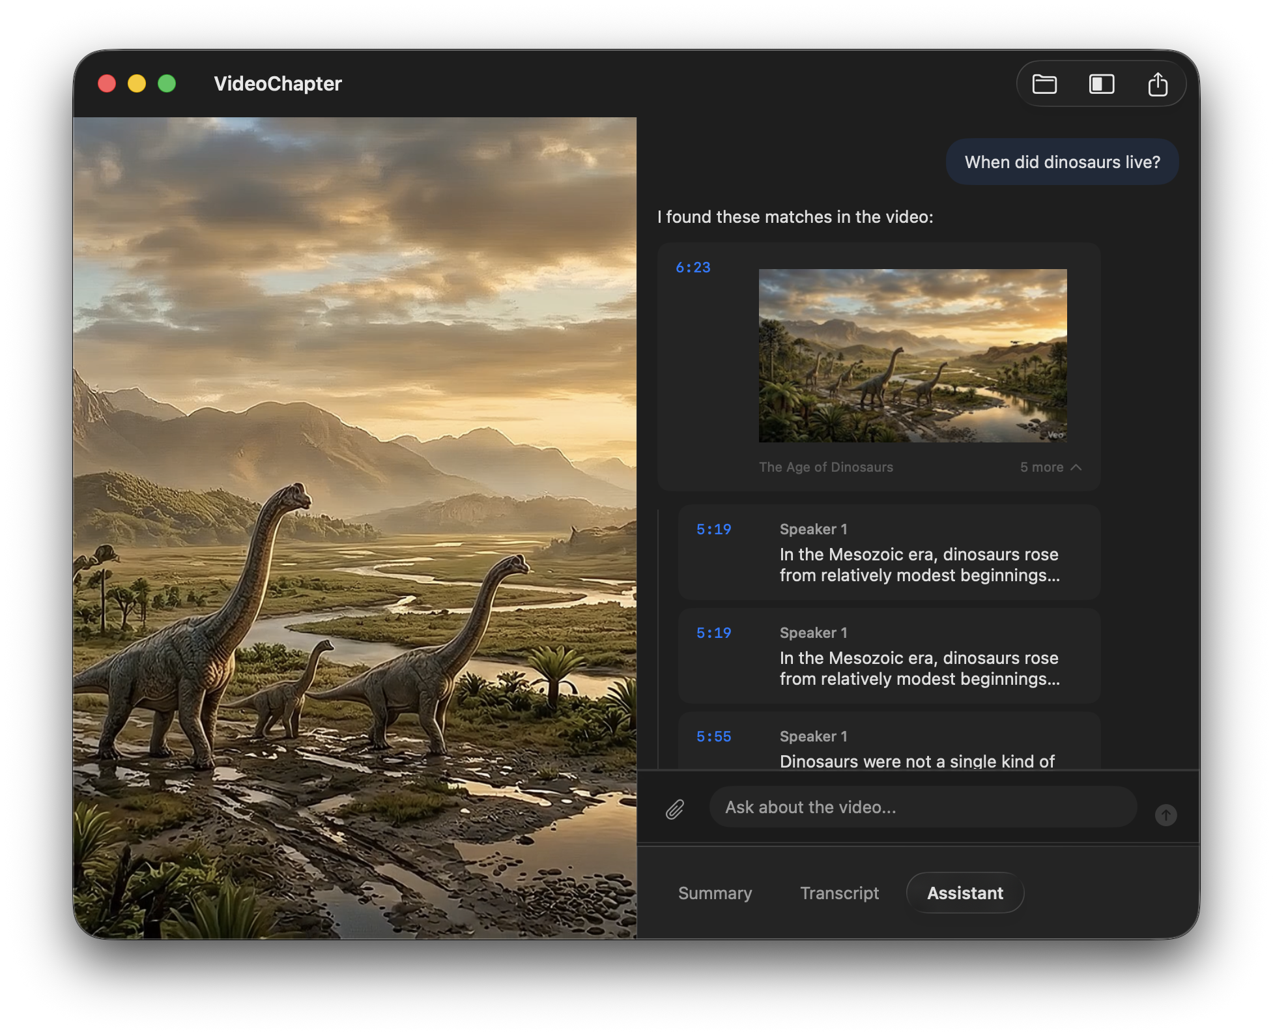Open the Age of Dinosaurs thumbnail

click(x=913, y=355)
